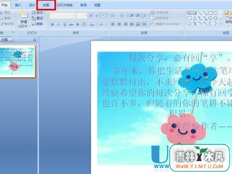Open the Columns dropdown
This screenshot has height=174, width=232.
click(x=145, y=24)
